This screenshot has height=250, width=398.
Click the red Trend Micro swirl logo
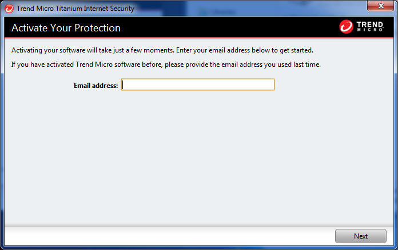point(346,27)
